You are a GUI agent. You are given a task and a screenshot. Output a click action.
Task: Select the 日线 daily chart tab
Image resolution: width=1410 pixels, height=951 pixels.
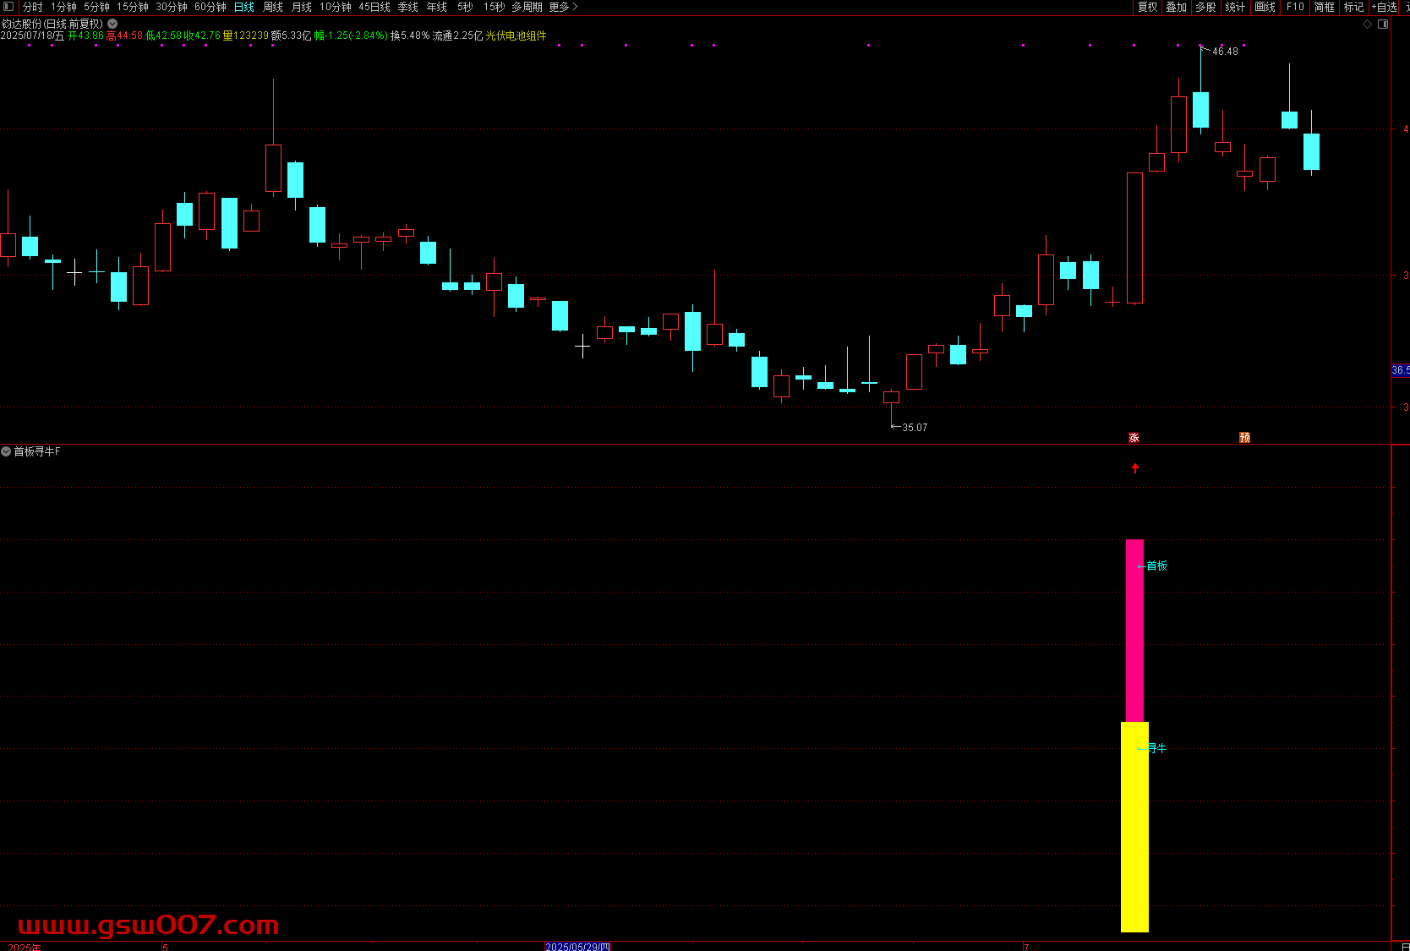pyautogui.click(x=244, y=7)
